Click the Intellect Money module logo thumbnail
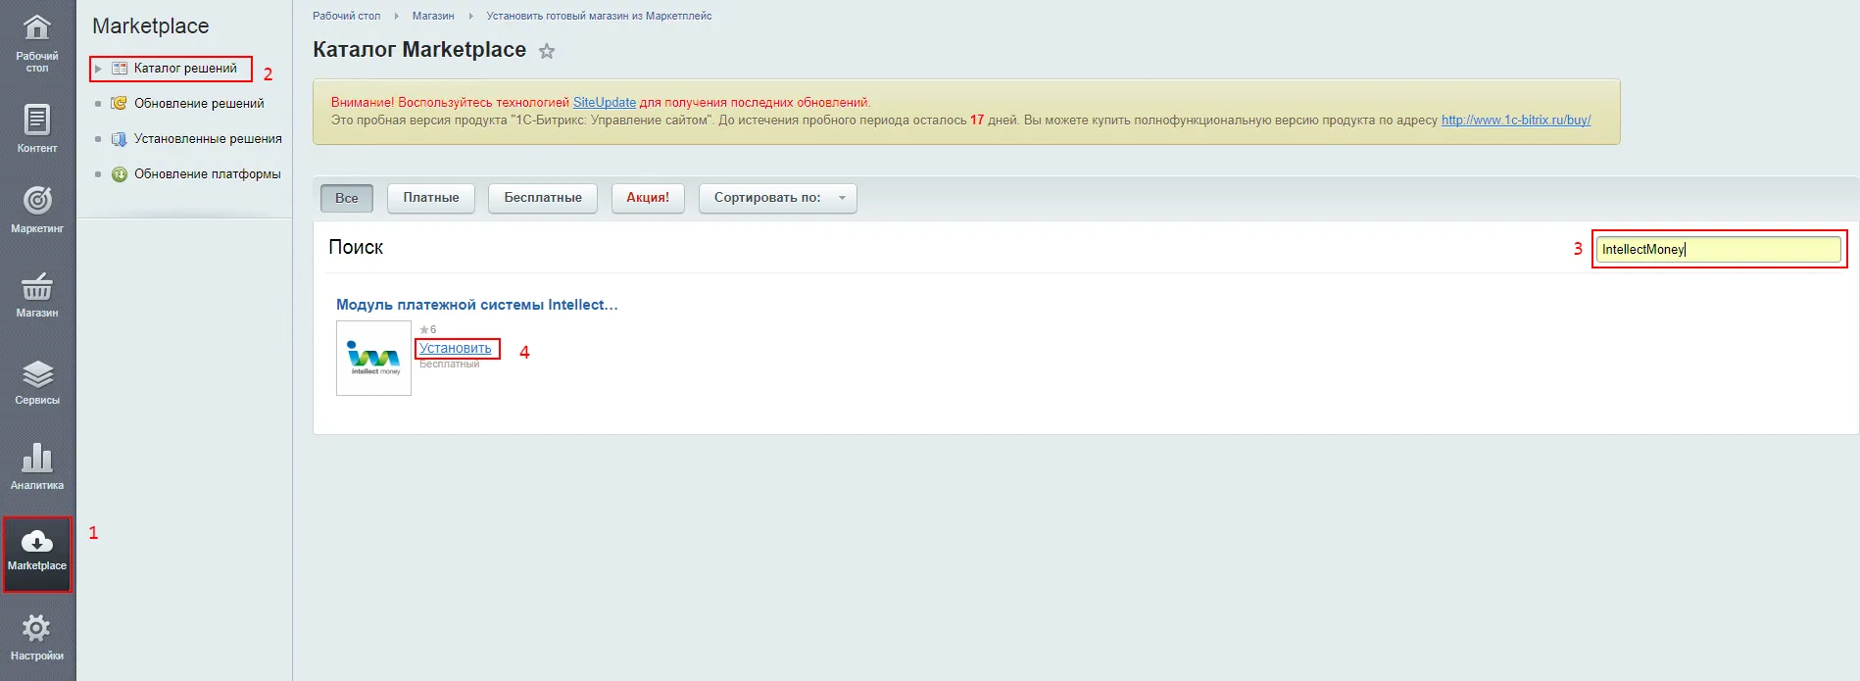 (373, 359)
